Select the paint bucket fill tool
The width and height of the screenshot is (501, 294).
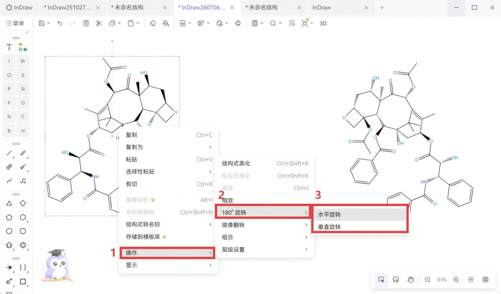point(166,23)
